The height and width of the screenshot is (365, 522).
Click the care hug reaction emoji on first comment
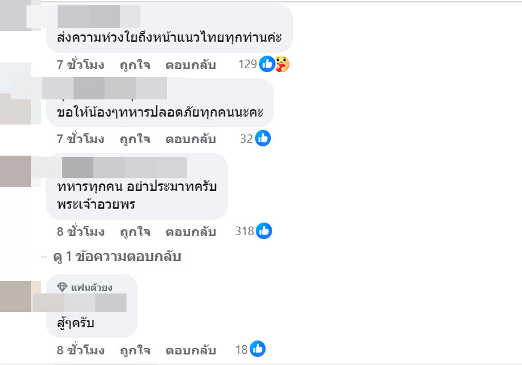click(282, 64)
